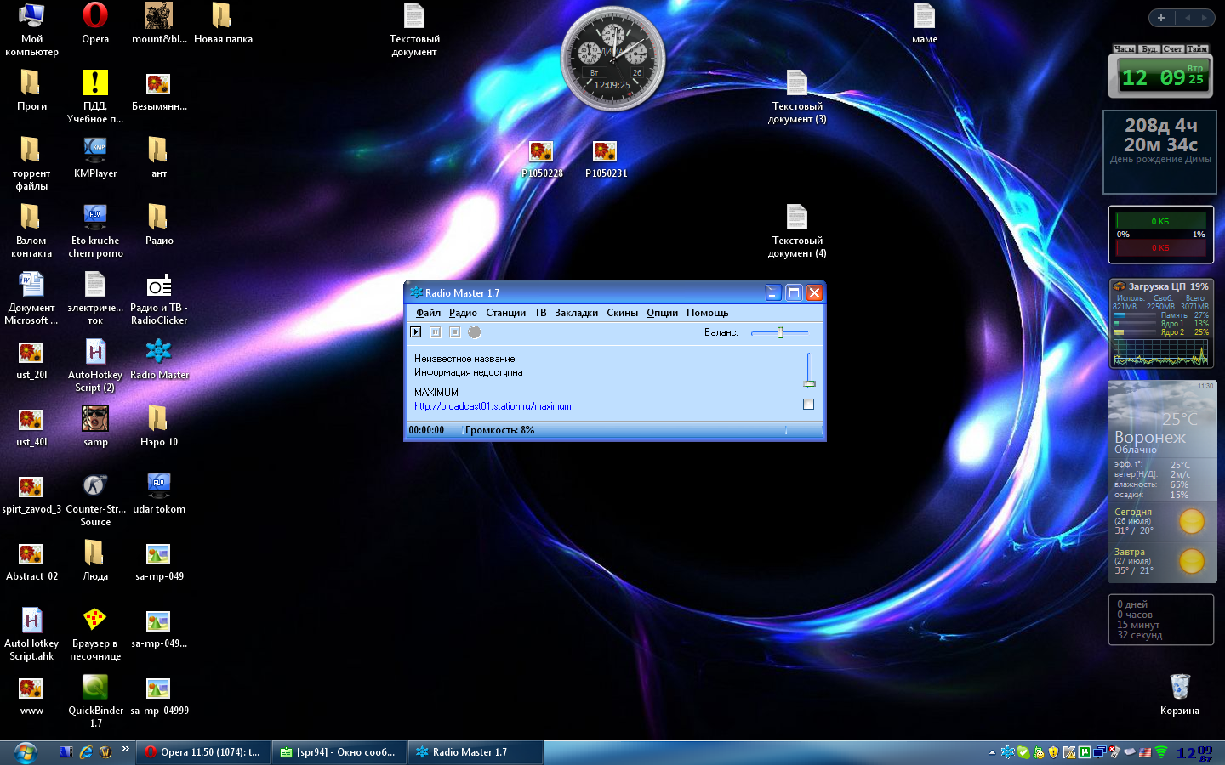Viewport: 1225px width, 765px height.
Task: Open the udar tokom video file
Action: (159, 494)
